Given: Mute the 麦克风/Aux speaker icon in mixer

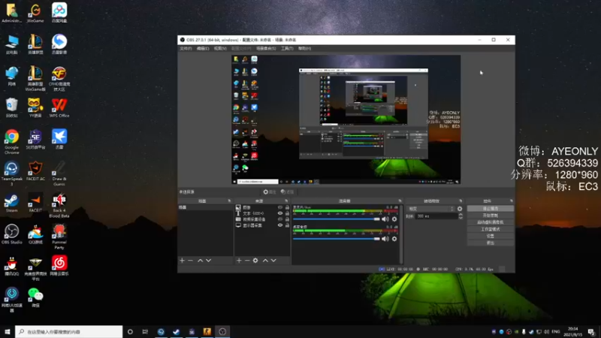Looking at the screenshot, I should [385, 219].
